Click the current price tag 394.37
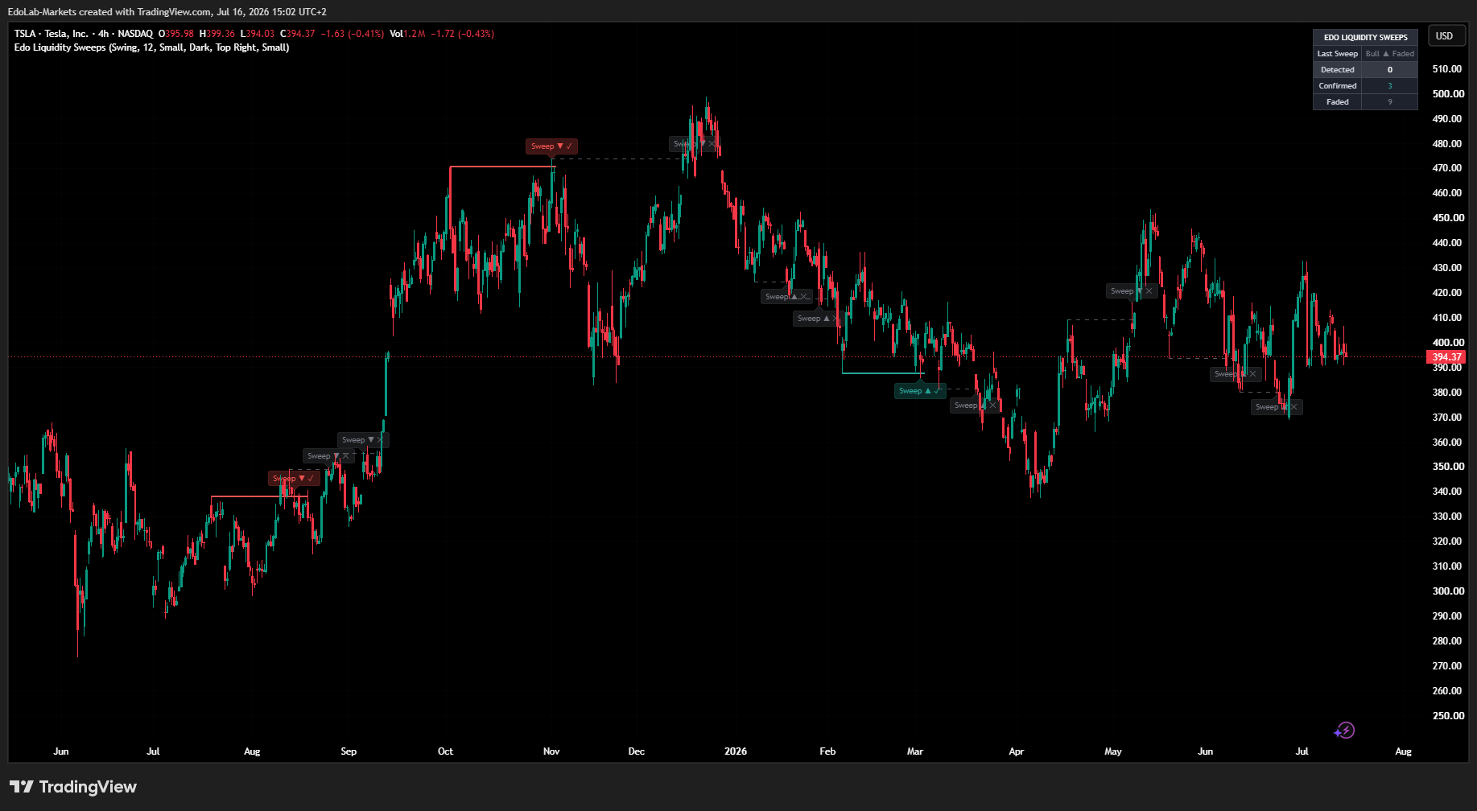This screenshot has width=1477, height=811. [1446, 357]
